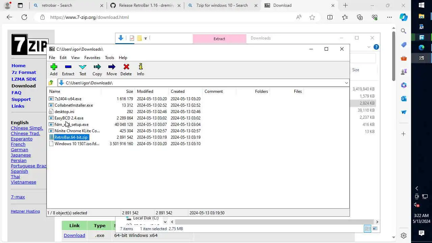432x243 pixels.
Task: Click the Edge address bar URL field
Action: (x=169, y=17)
